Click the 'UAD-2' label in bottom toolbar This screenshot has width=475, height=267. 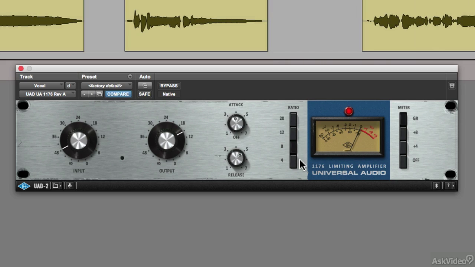click(41, 186)
